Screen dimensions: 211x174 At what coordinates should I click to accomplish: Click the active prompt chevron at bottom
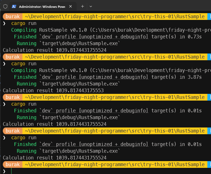[x=4, y=171]
